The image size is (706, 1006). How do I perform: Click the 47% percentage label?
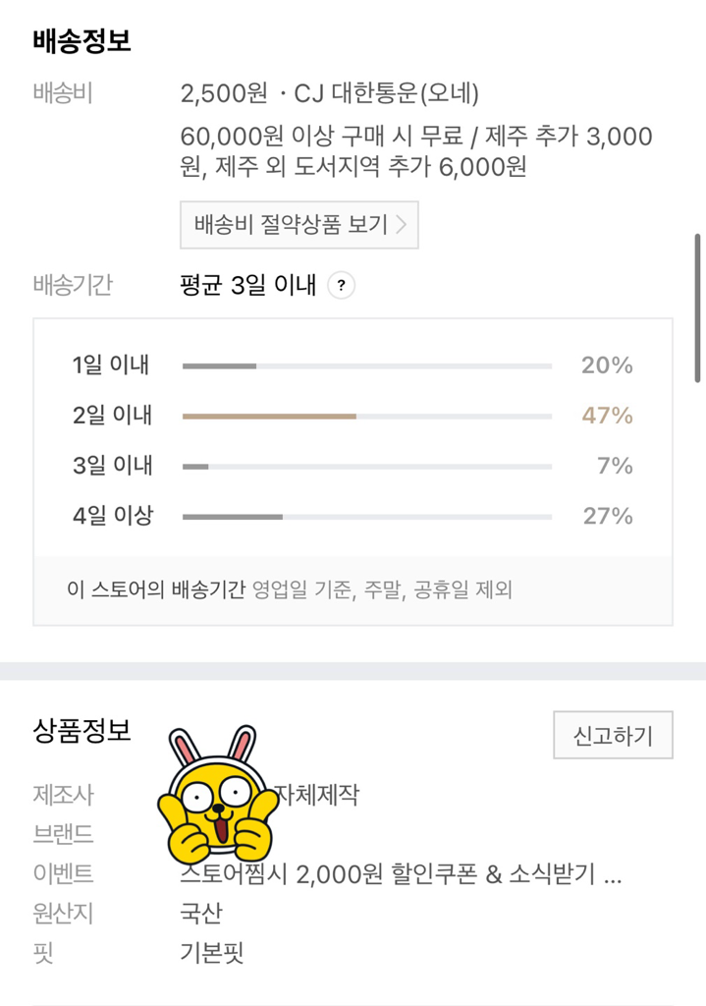click(607, 416)
